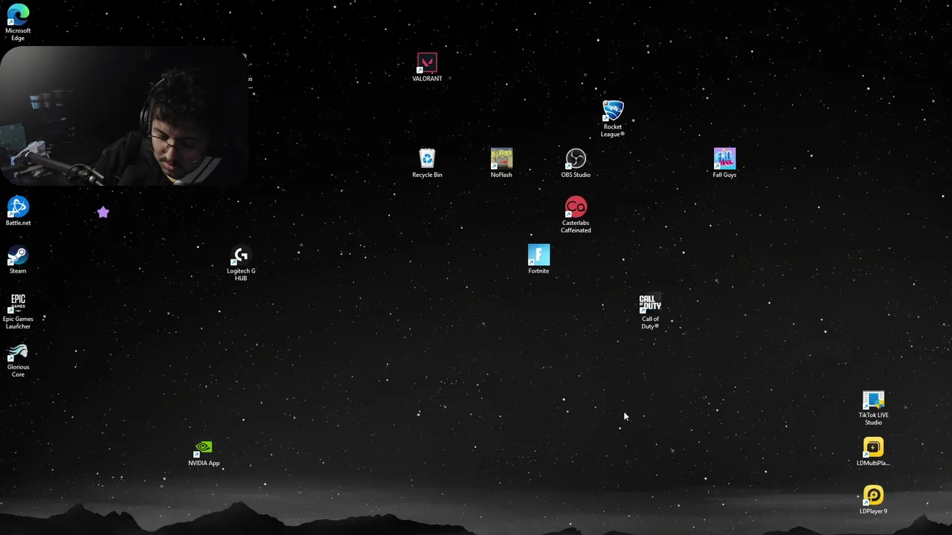Viewport: 952px width, 535px height.
Task: Click the NoFlash desktop icon
Action: 501,163
